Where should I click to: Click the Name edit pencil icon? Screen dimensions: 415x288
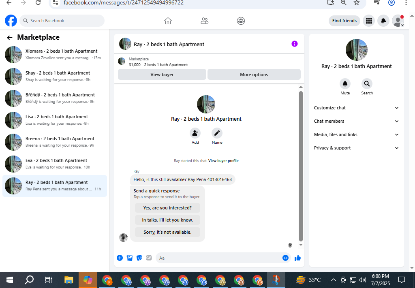(217, 133)
